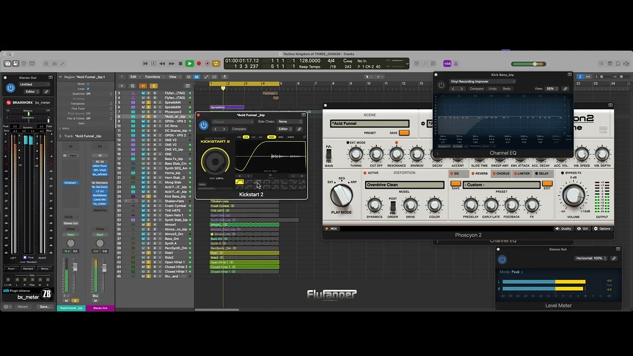Image resolution: width=633 pixels, height=356 pixels.
Task: Click the Rewind button in transport
Action: pyautogui.click(x=162, y=63)
